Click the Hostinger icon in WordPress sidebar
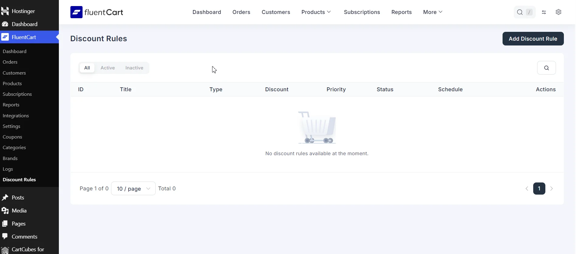Viewport: 576px width, 254px height. (x=5, y=11)
